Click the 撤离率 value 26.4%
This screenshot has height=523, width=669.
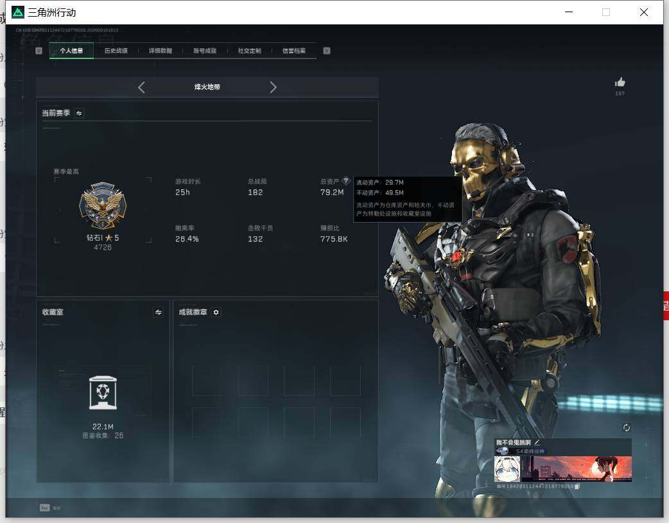187,239
